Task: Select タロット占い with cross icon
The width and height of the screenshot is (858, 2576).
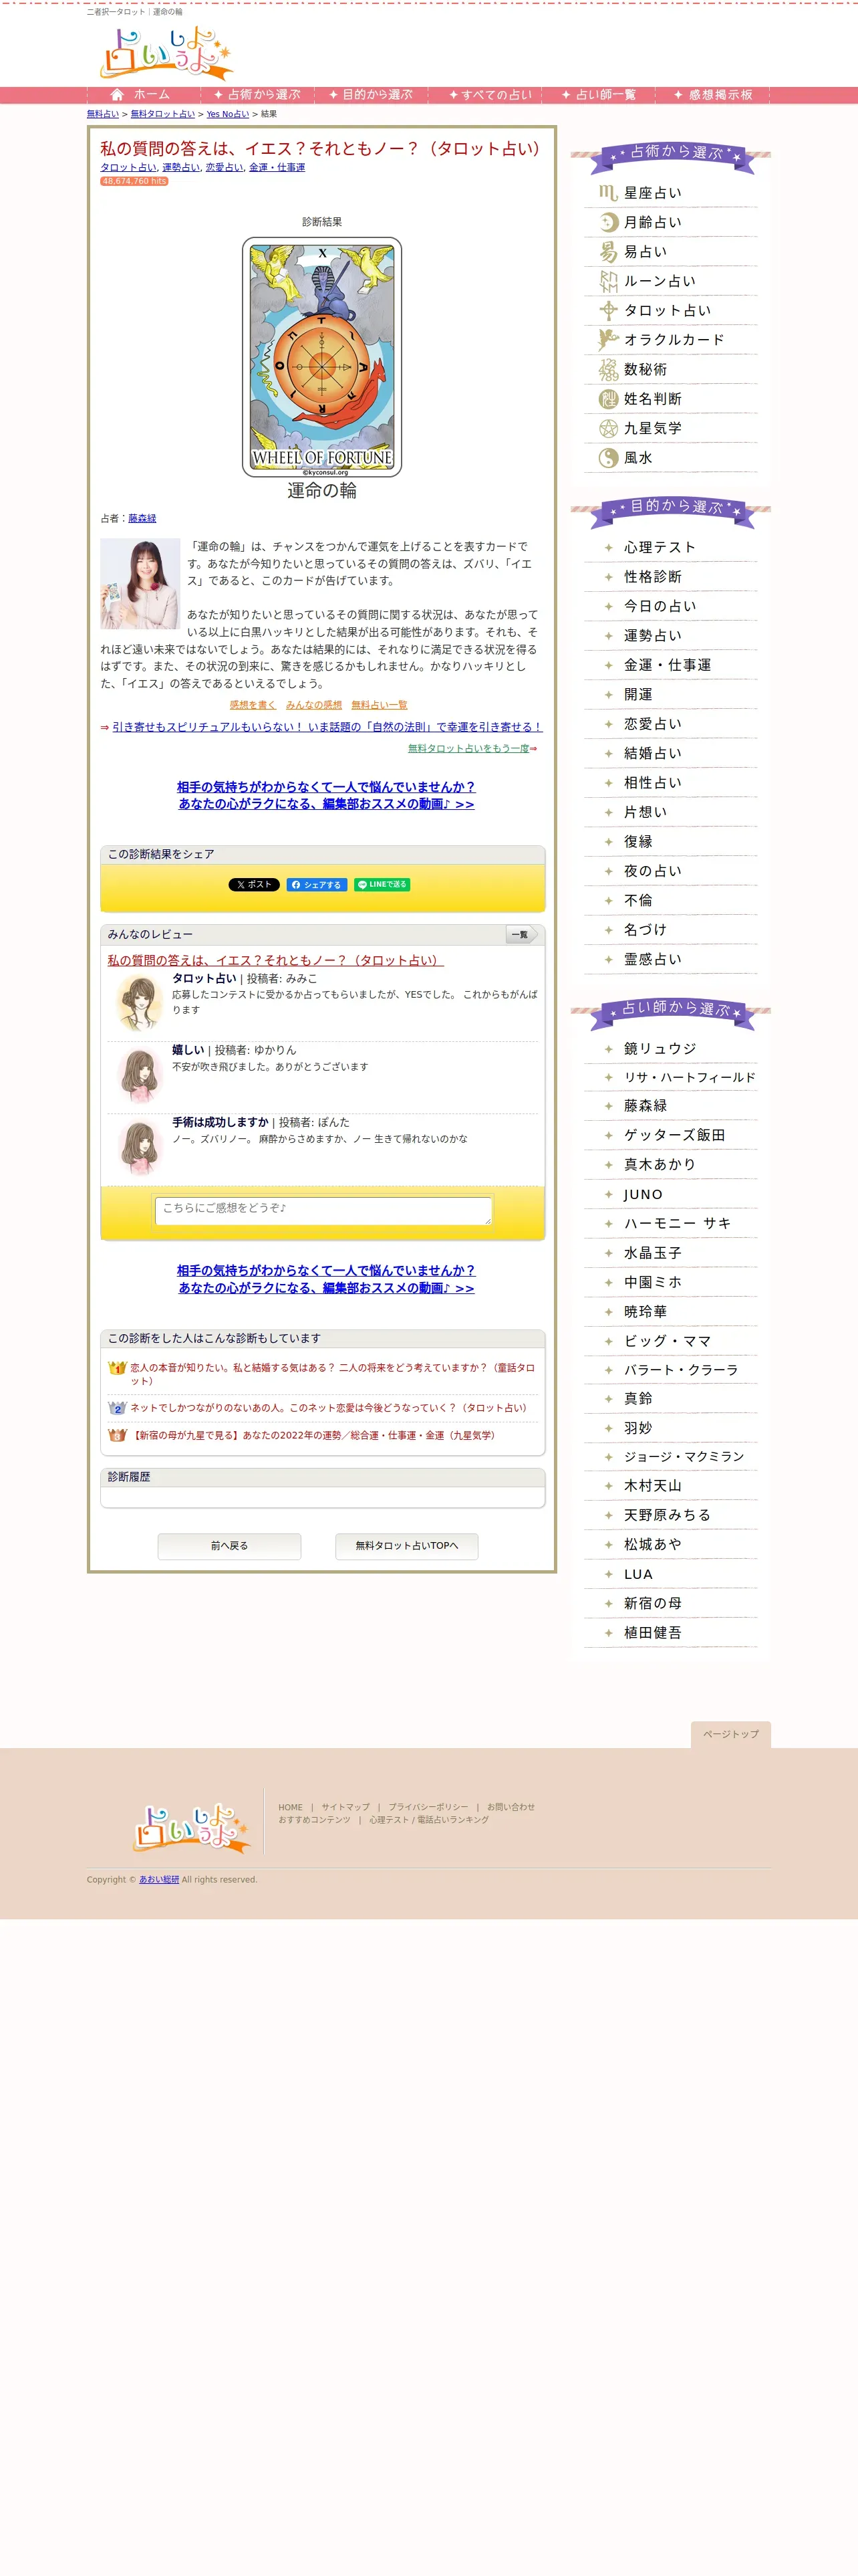Action: [670, 310]
